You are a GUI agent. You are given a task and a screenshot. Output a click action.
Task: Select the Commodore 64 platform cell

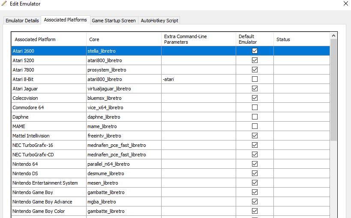point(49,107)
